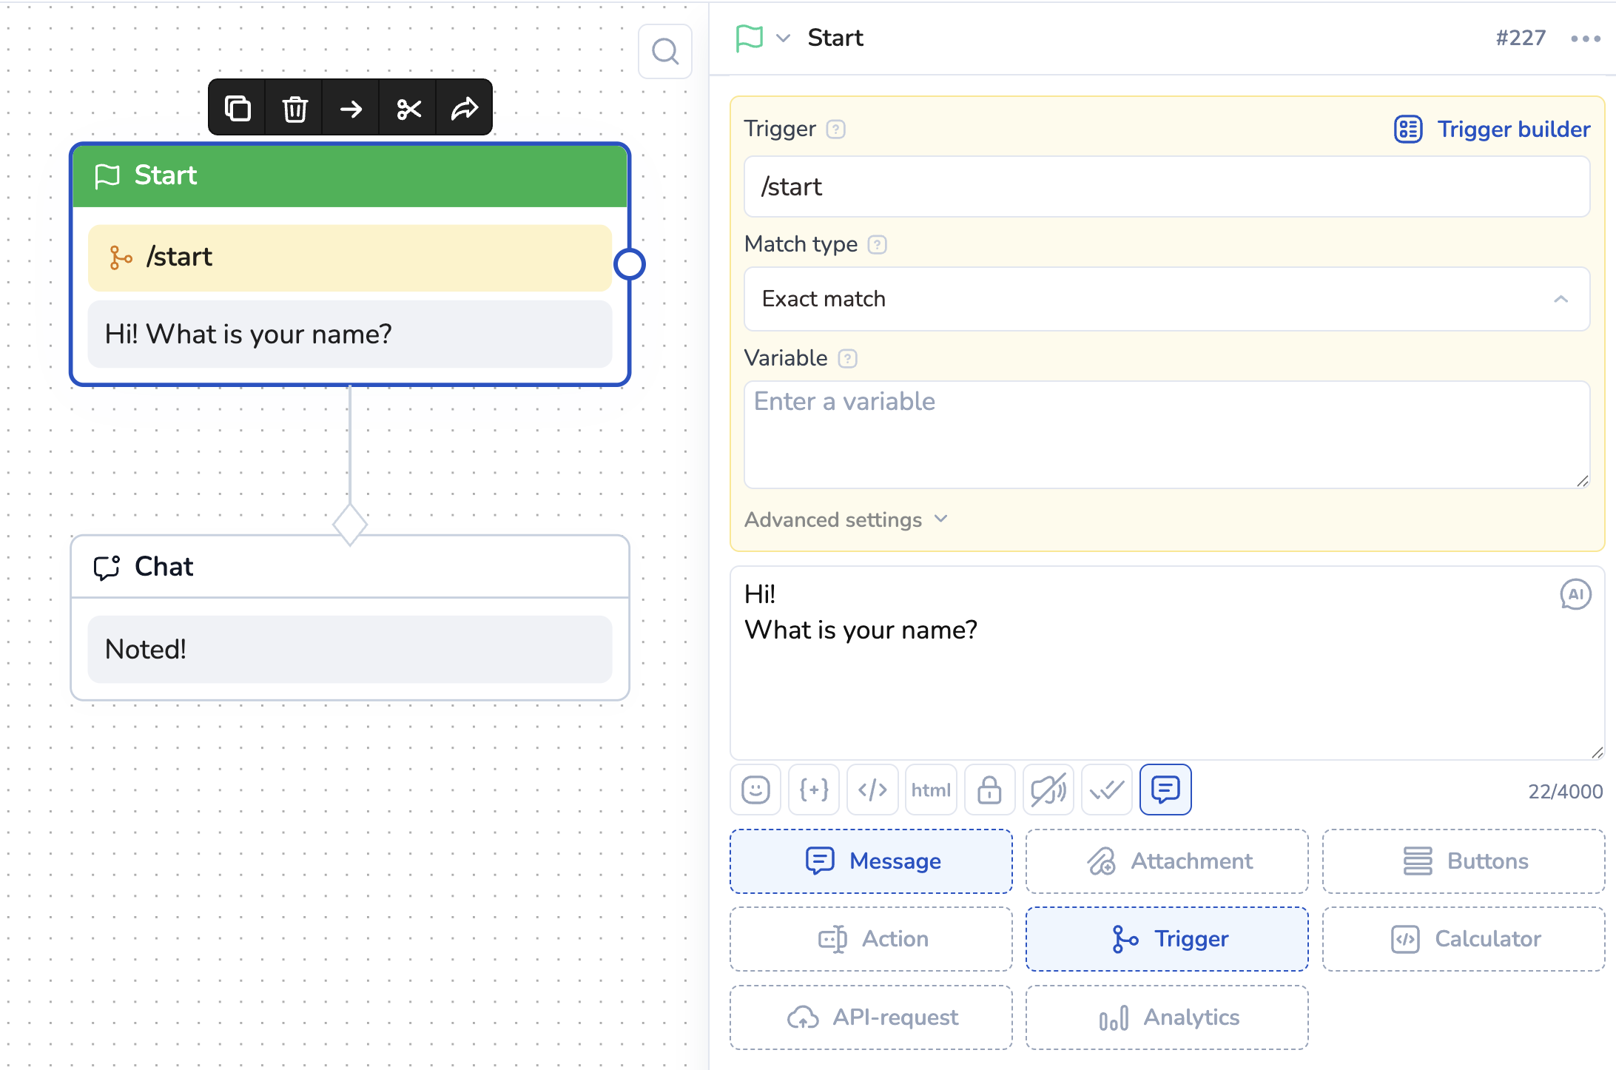Viewport: 1616px width, 1070px height.
Task: Delete the Start block with the trash icon
Action: (x=294, y=109)
